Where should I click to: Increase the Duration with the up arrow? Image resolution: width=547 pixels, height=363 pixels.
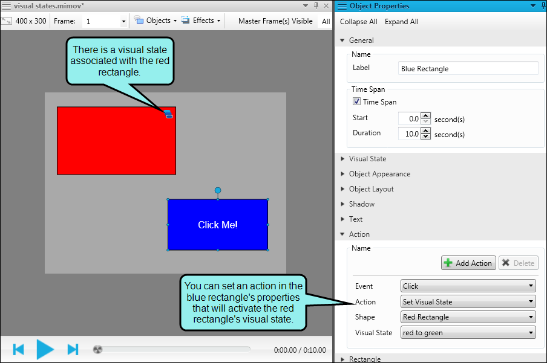coord(425,130)
